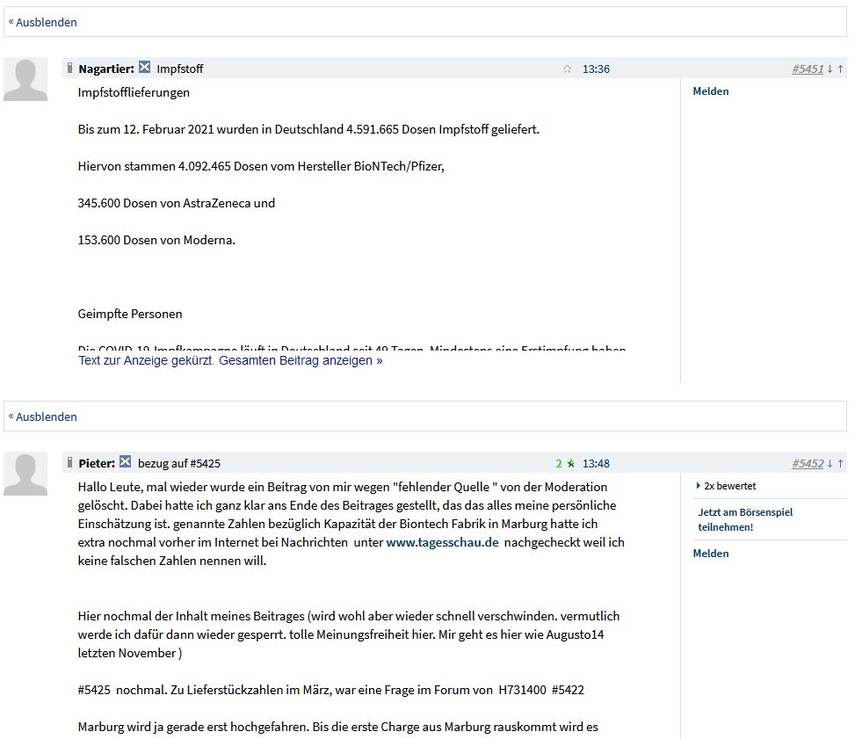The width and height of the screenshot is (855, 739).
Task: Expand the 2x bewertet ratings
Action: (727, 485)
